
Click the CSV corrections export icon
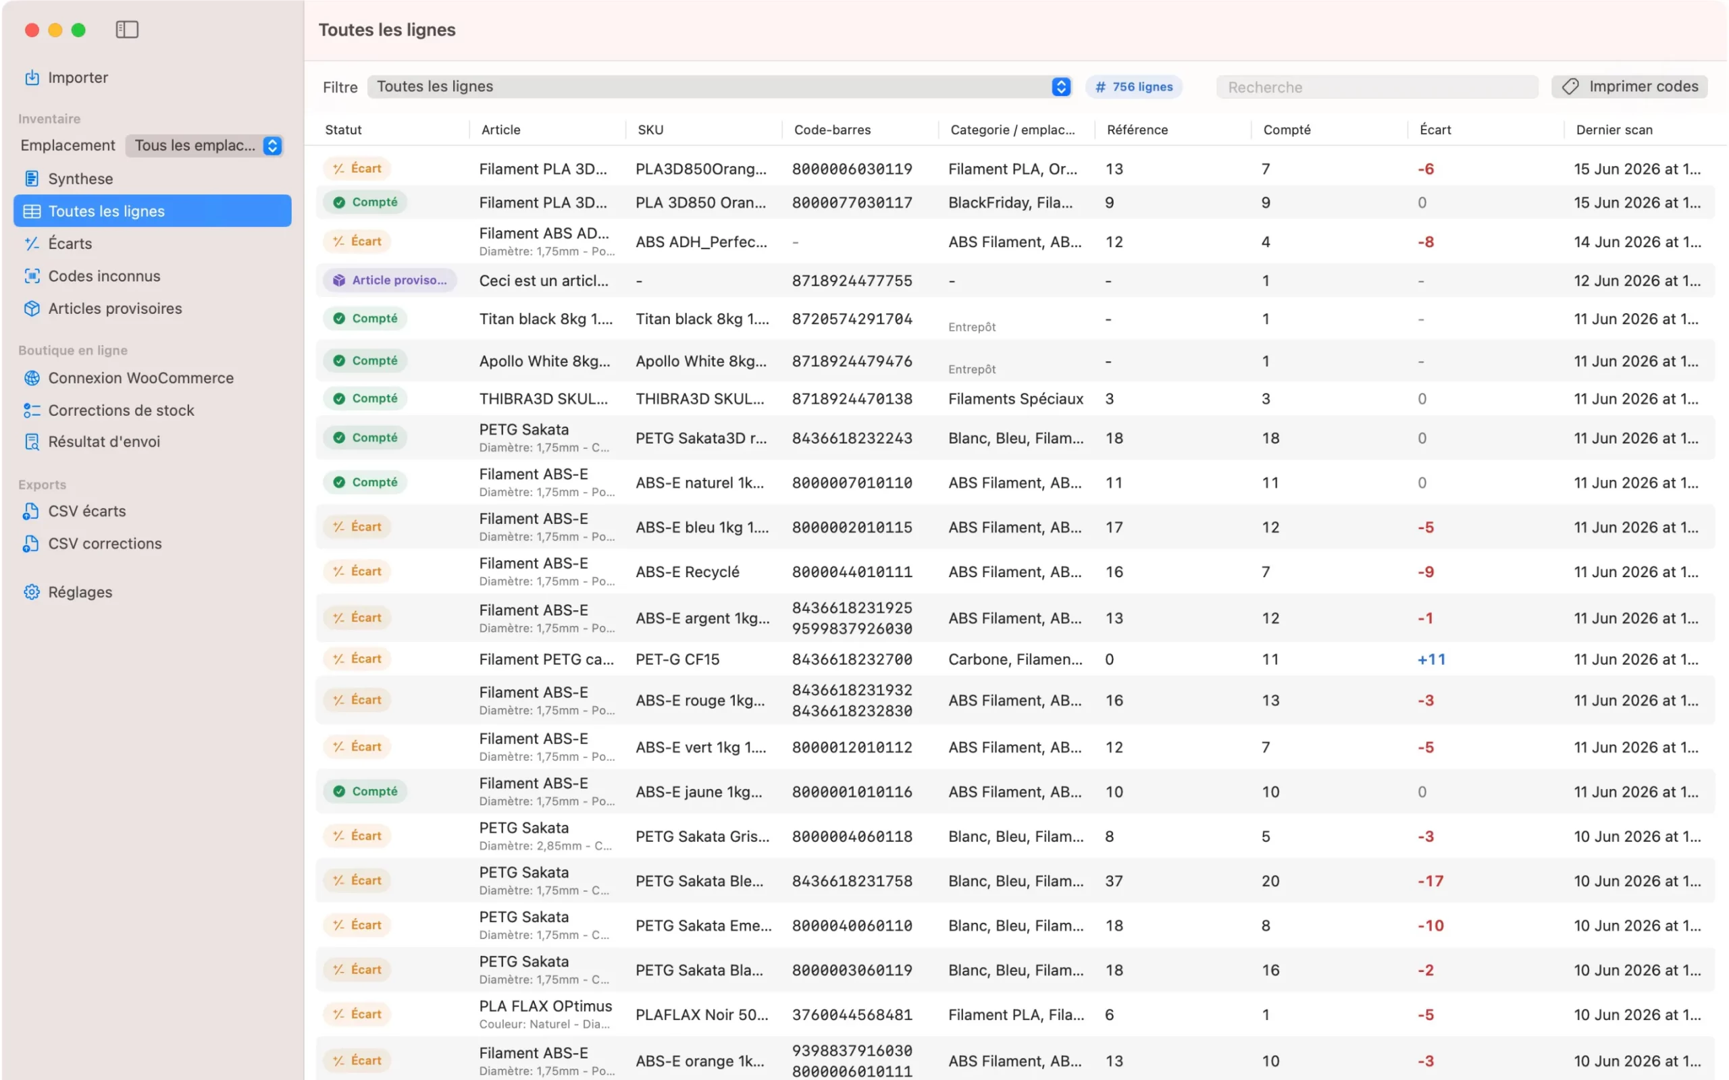(x=30, y=543)
